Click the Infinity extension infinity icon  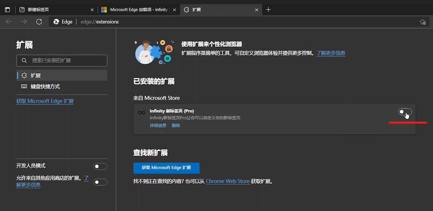click(x=142, y=112)
